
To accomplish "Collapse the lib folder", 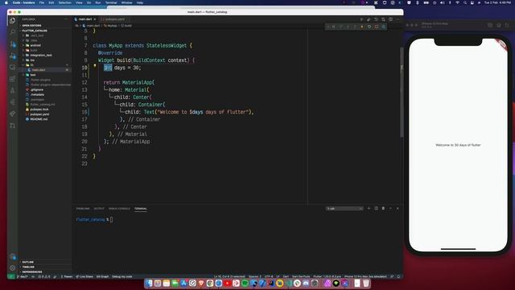I will 32,65.
